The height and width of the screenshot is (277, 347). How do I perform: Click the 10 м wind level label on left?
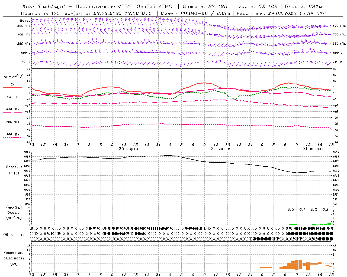[26, 62]
